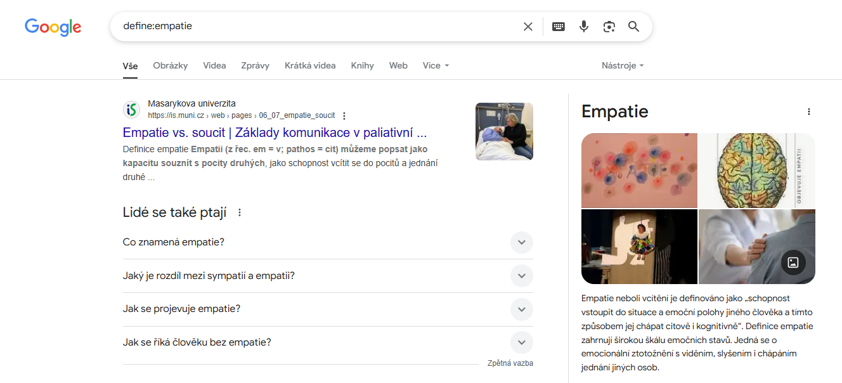Open the 'Nástroje' dropdown
842x383 pixels.
(622, 65)
